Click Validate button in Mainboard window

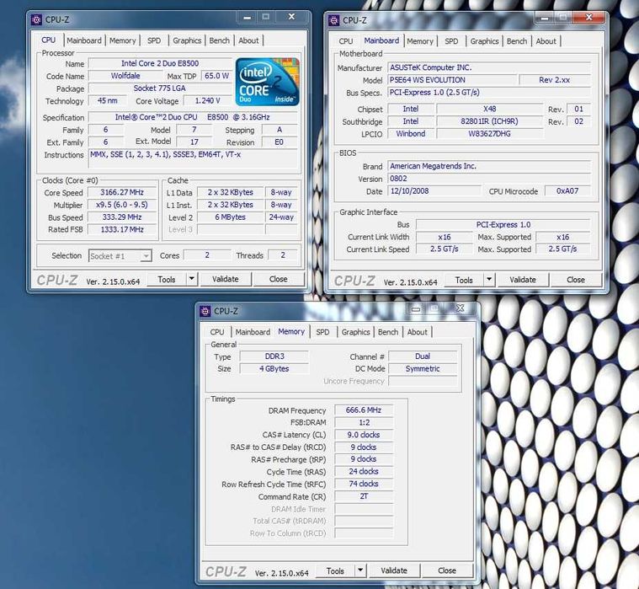click(x=523, y=280)
